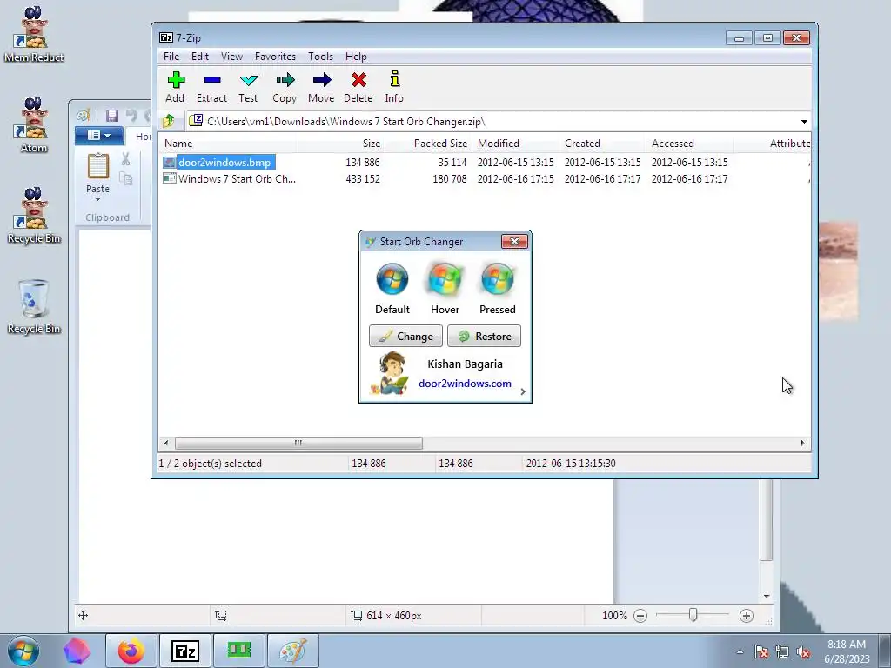891x668 pixels.
Task: Zoom out with the minus button in Paint
Action: (640, 616)
